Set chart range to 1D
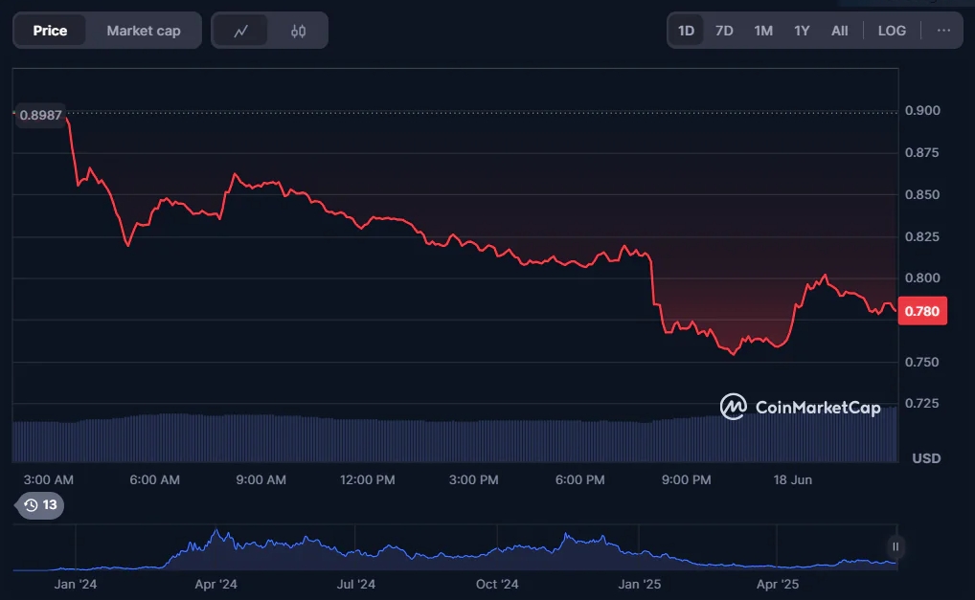Screen dimensions: 975x600 pyautogui.click(x=686, y=31)
